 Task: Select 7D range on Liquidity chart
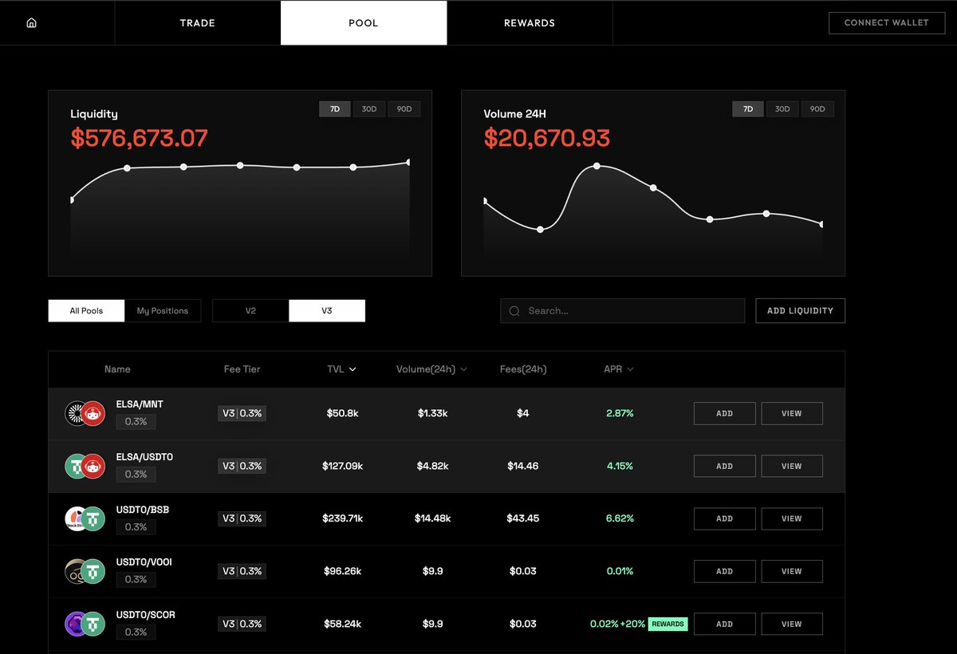click(x=335, y=108)
